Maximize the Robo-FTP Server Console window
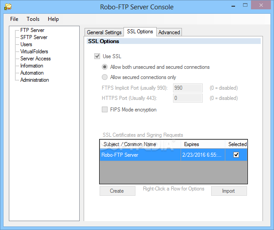Image resolution: width=274 pixels, height=230 pixels. pos(245,5)
